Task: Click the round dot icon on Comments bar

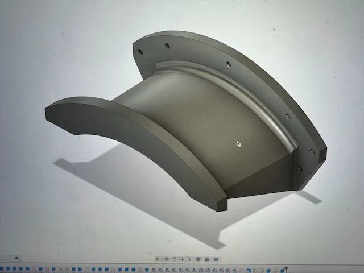Action: click(16, 258)
